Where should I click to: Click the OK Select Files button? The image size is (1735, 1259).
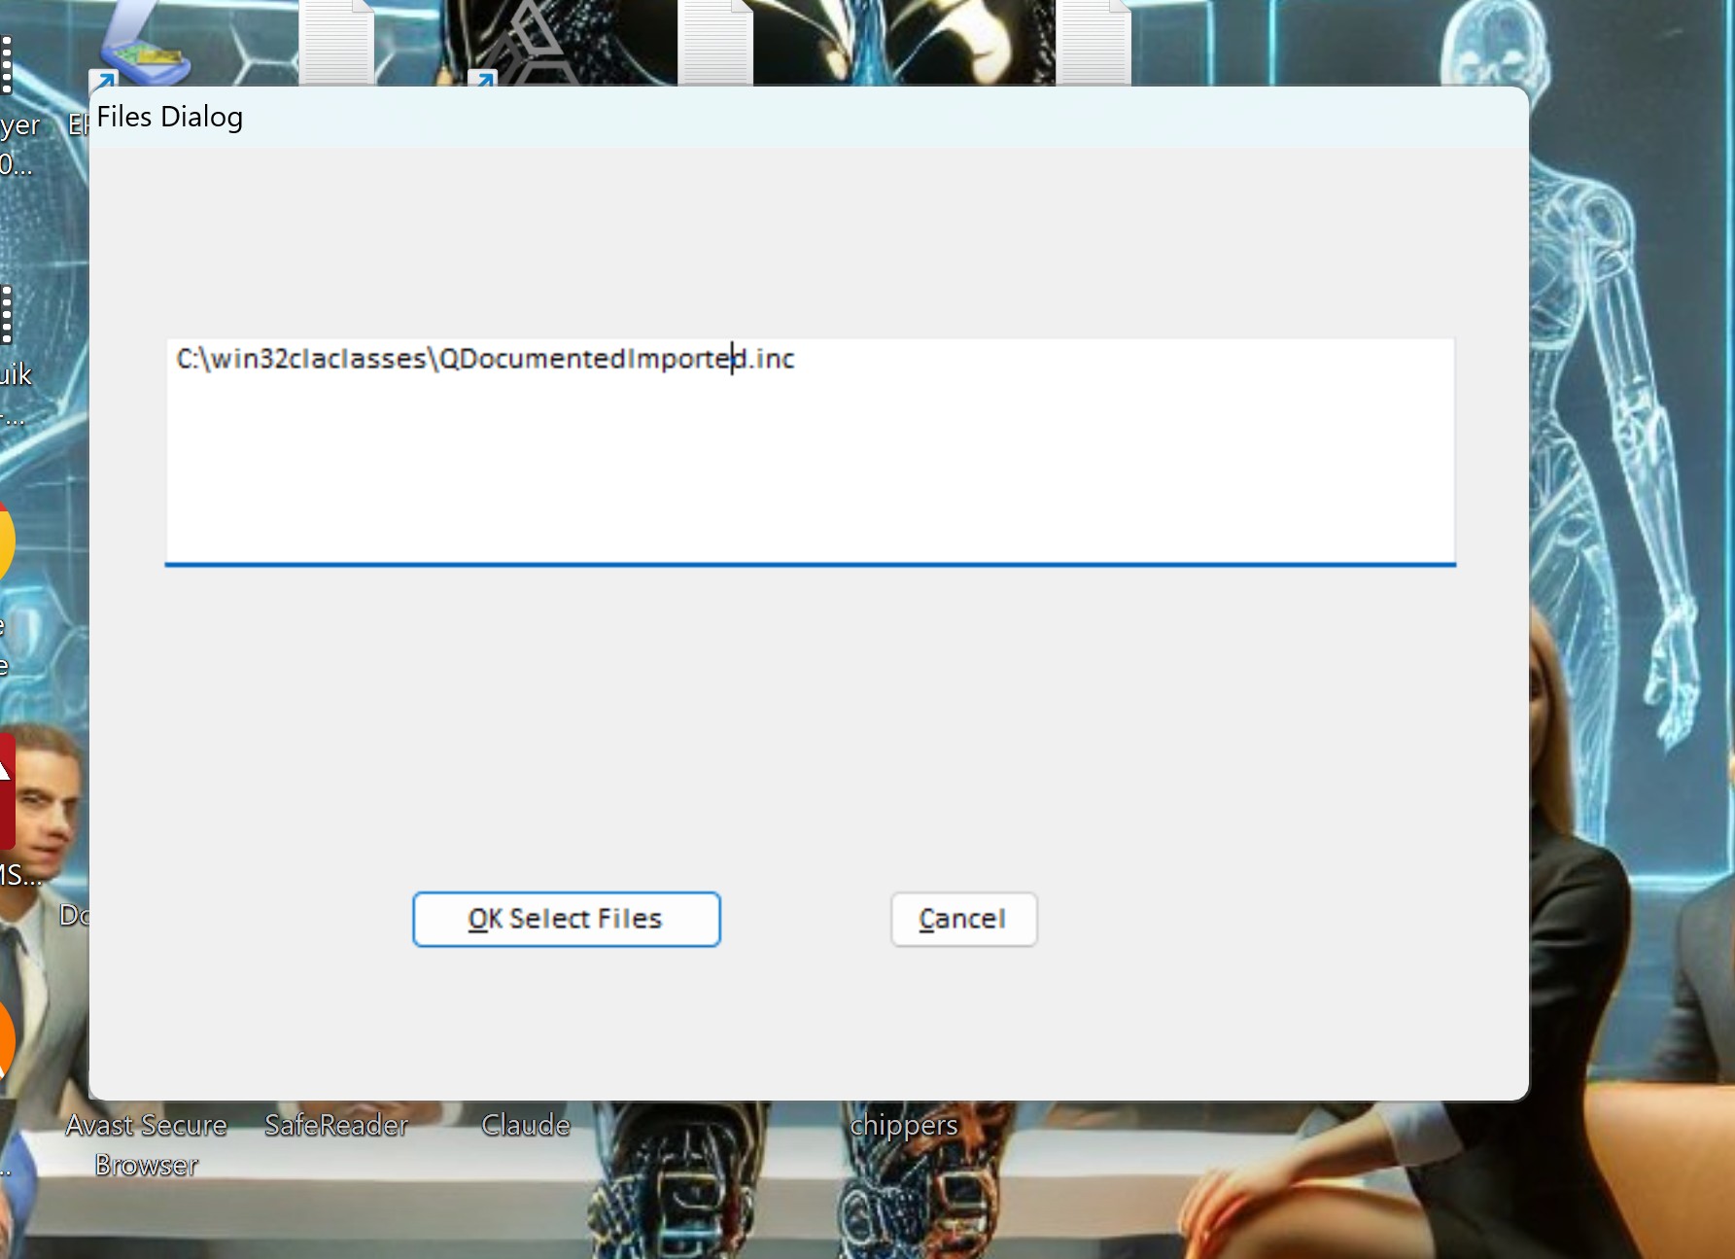pyautogui.click(x=566, y=919)
